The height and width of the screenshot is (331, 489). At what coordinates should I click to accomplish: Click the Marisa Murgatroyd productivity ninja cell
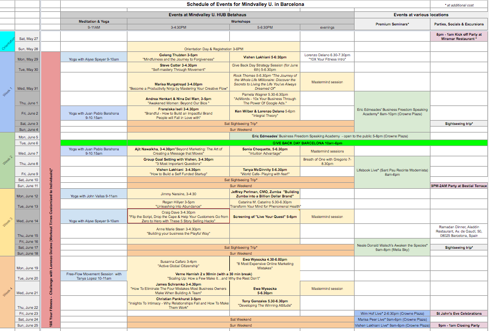click(178, 82)
